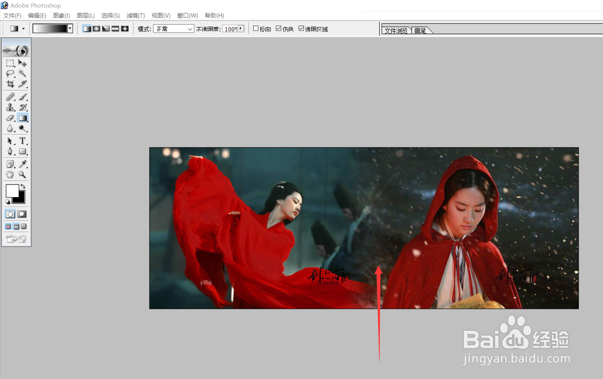
Task: Select the Healing Brush tool
Action: click(x=10, y=97)
